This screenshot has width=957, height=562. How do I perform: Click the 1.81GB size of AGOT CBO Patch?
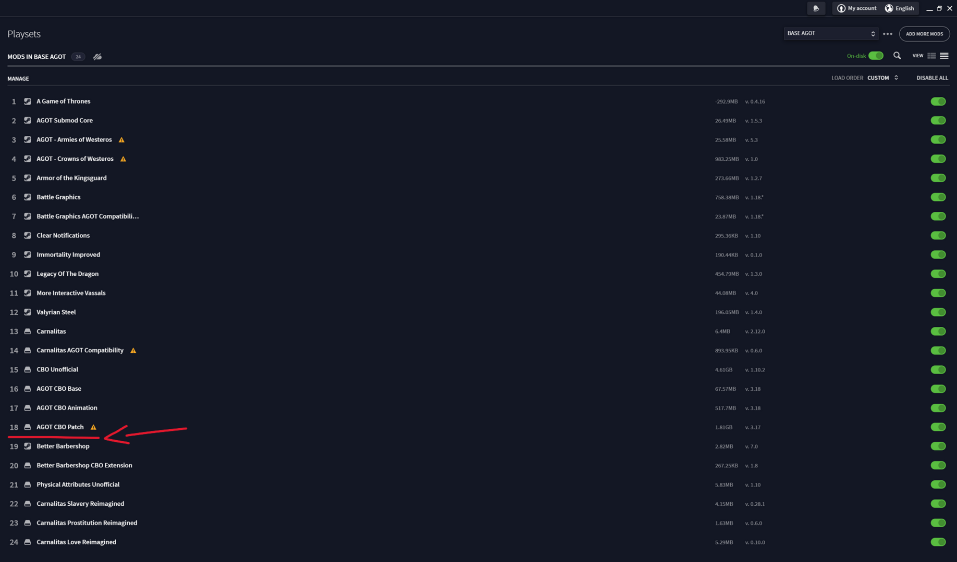click(723, 427)
